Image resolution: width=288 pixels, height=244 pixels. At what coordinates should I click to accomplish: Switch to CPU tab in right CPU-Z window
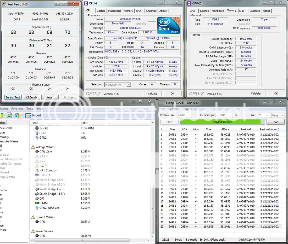coord(192,11)
